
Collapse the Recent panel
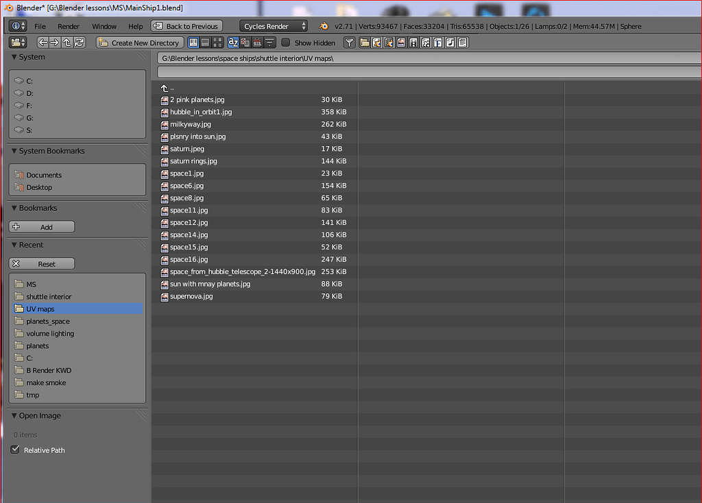pos(14,245)
